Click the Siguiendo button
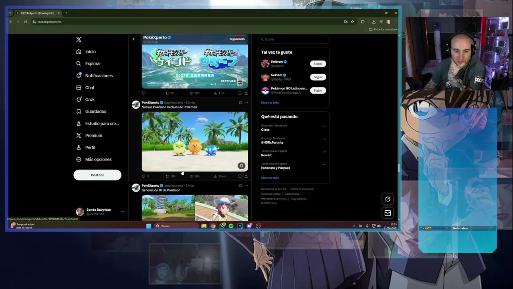The width and height of the screenshot is (513, 289). pos(237,39)
